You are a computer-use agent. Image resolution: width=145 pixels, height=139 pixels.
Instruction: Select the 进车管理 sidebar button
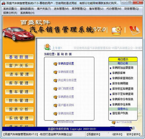click(x=19, y=74)
